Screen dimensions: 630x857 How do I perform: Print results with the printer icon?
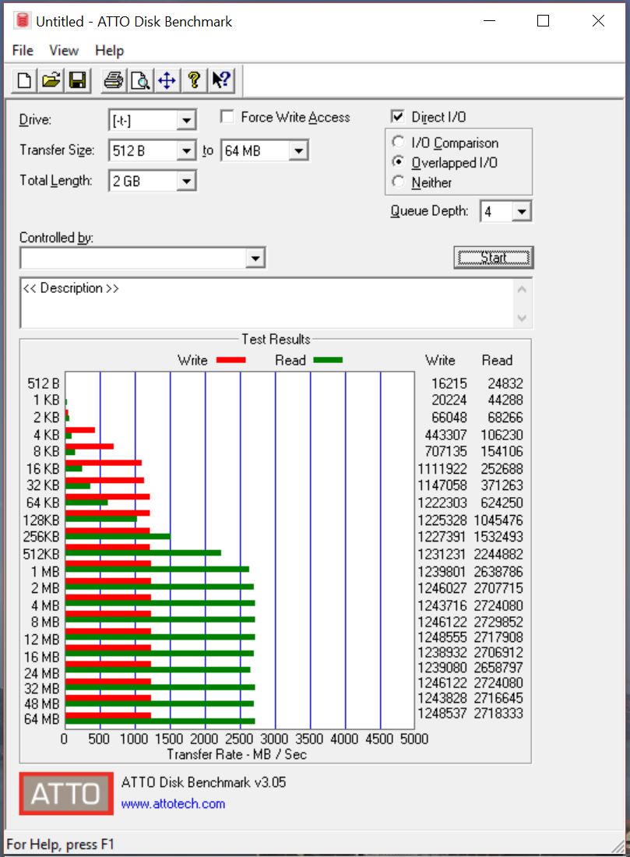[x=114, y=80]
